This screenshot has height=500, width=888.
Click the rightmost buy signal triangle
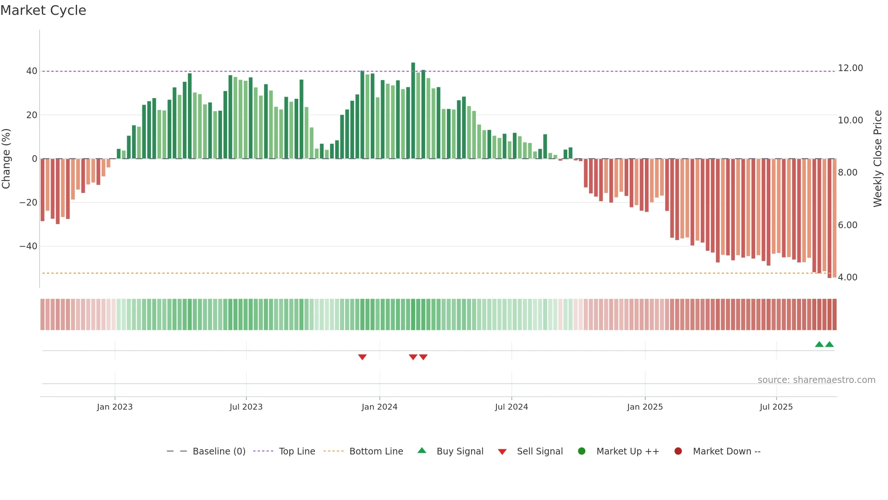(x=830, y=344)
